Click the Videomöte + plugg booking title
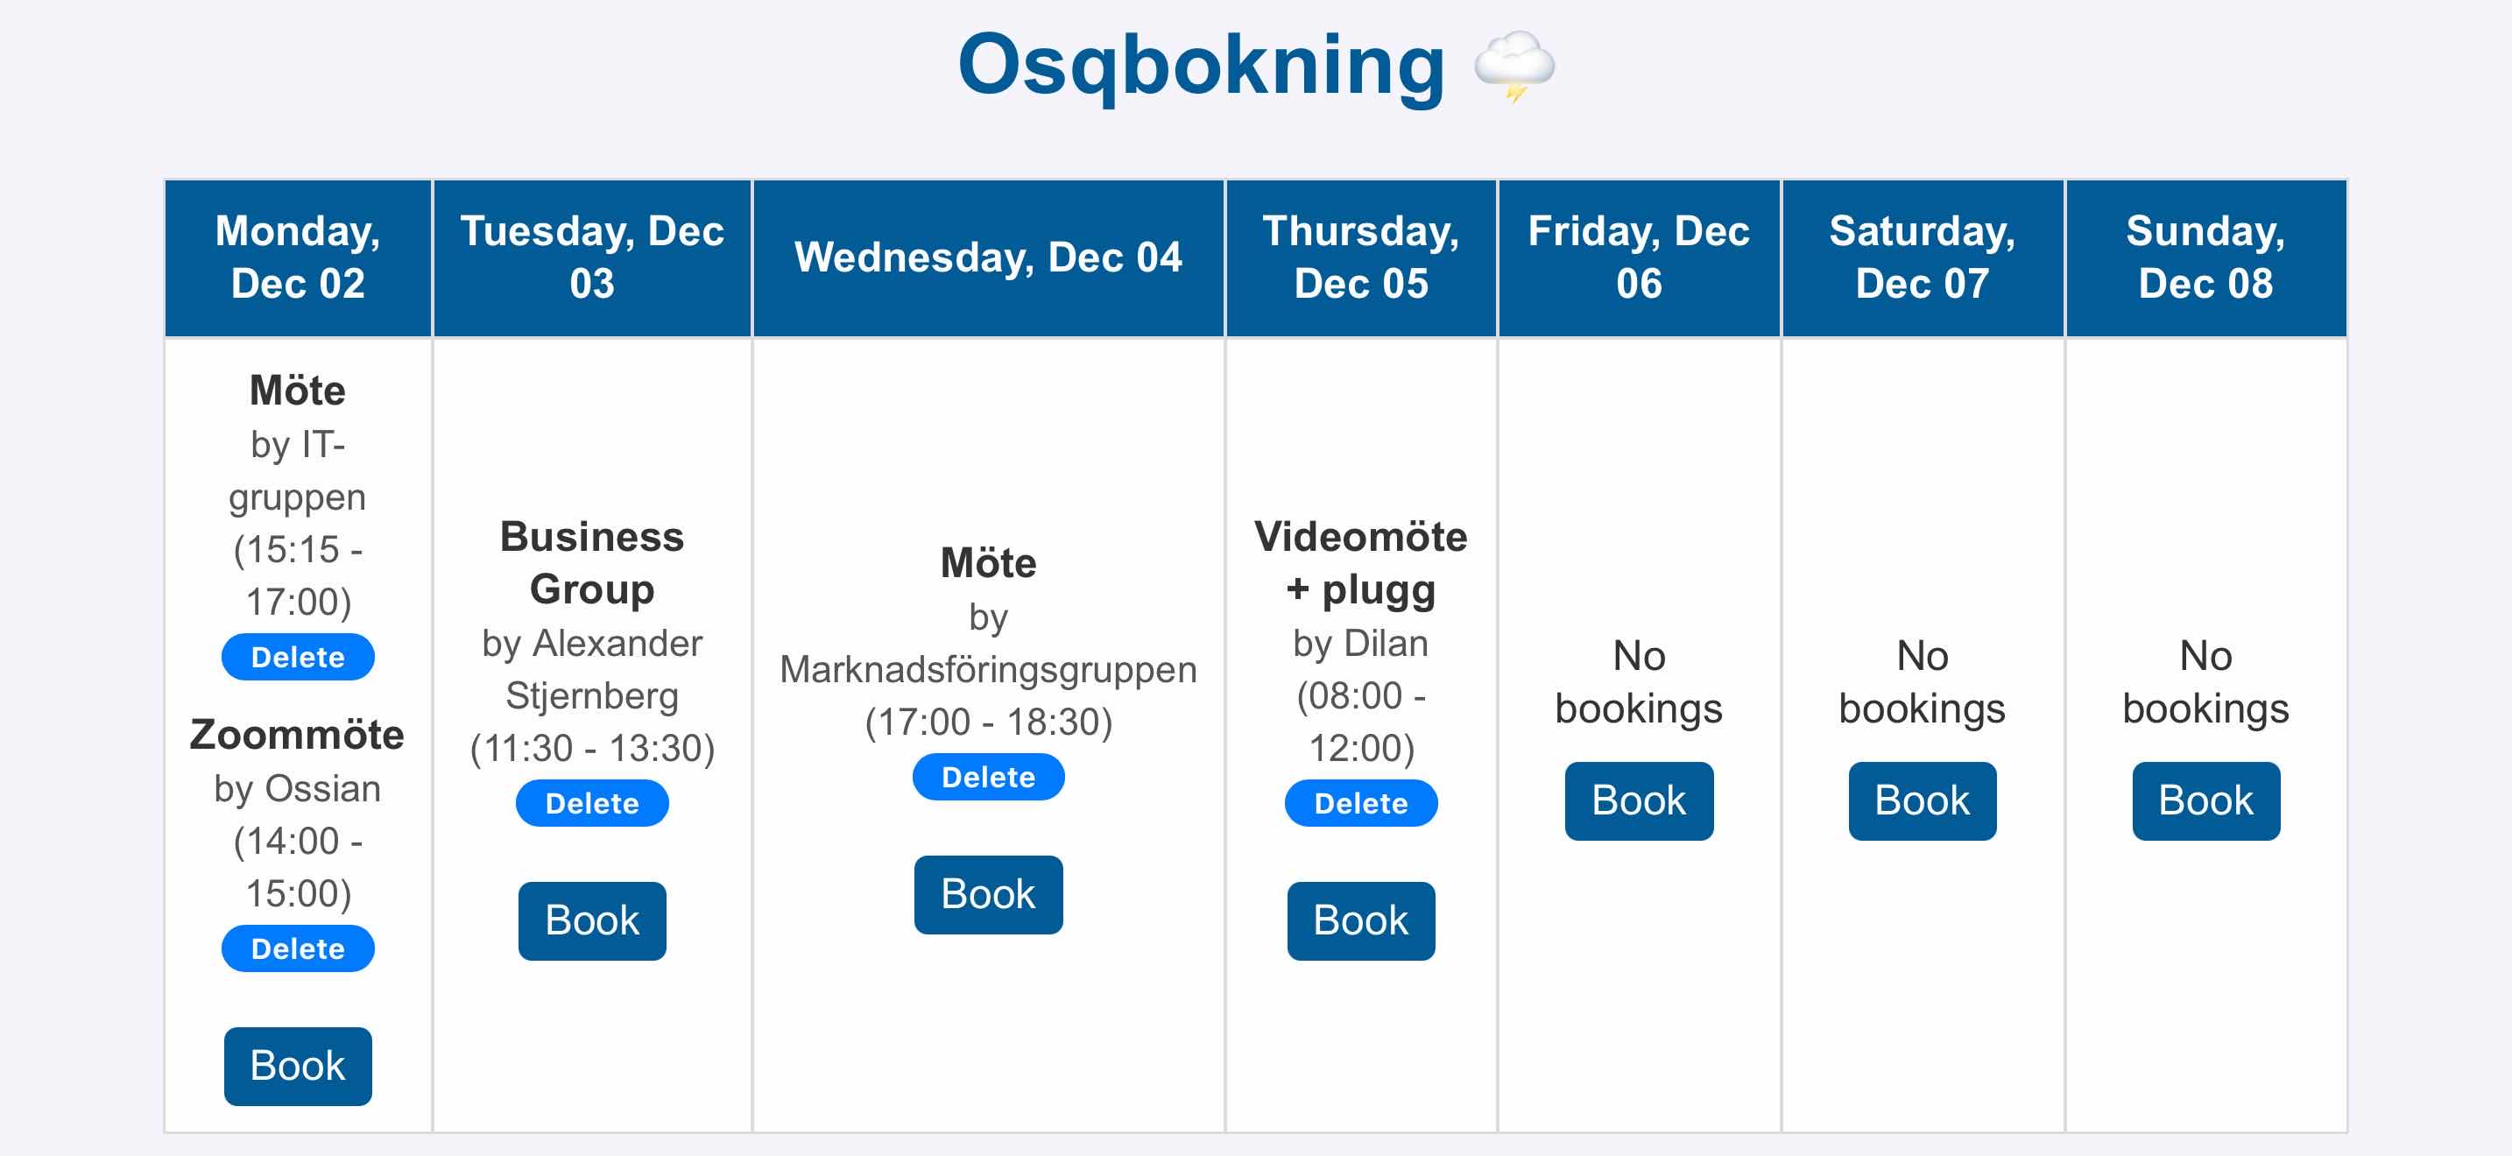Viewport: 2512px width, 1156px height. [x=1360, y=562]
